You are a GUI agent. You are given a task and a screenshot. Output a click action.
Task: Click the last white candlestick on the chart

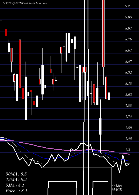pyautogui.click(x=109, y=96)
